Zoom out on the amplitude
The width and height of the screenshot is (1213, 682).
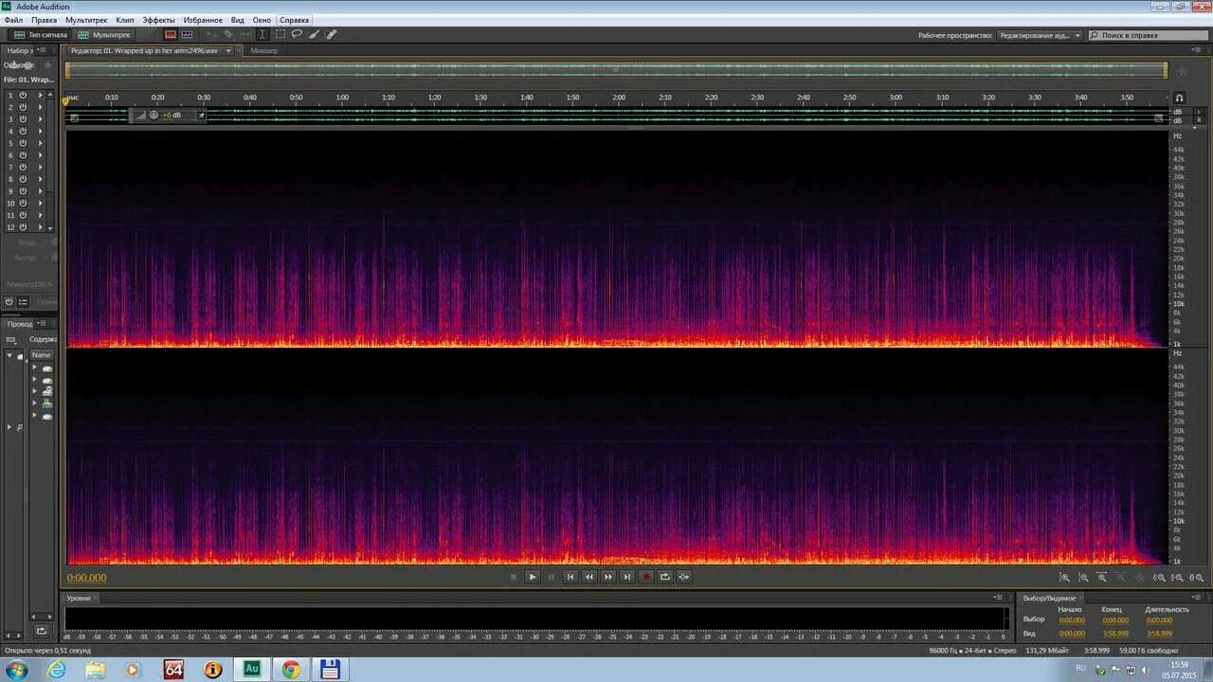pyautogui.click(x=1084, y=578)
